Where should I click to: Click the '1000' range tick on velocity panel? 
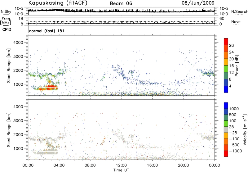point(18,148)
